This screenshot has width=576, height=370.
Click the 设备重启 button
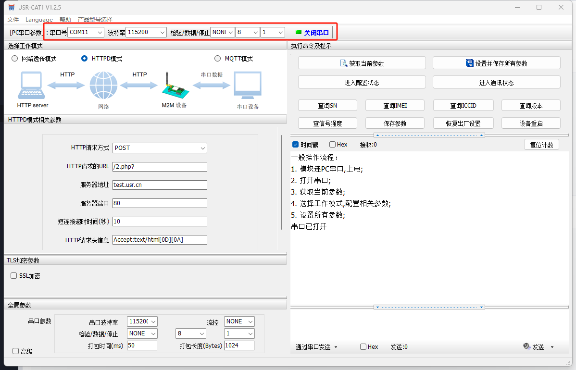coord(531,123)
